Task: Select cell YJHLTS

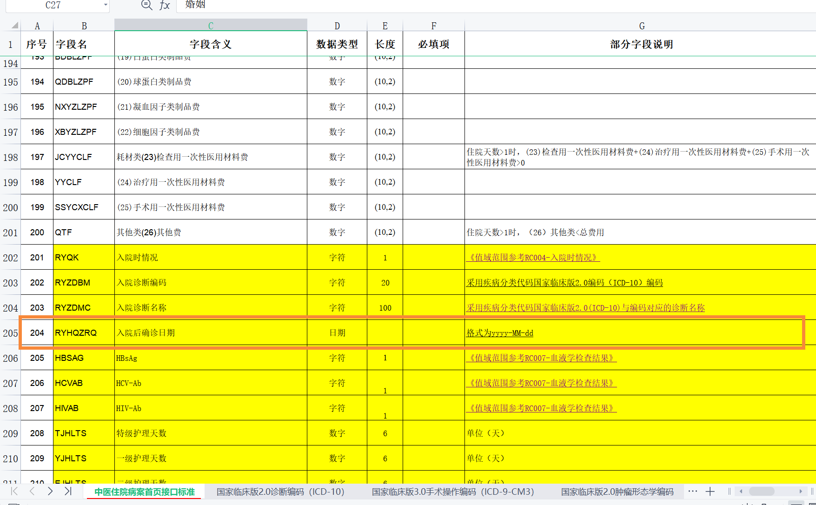Action: 84,458
